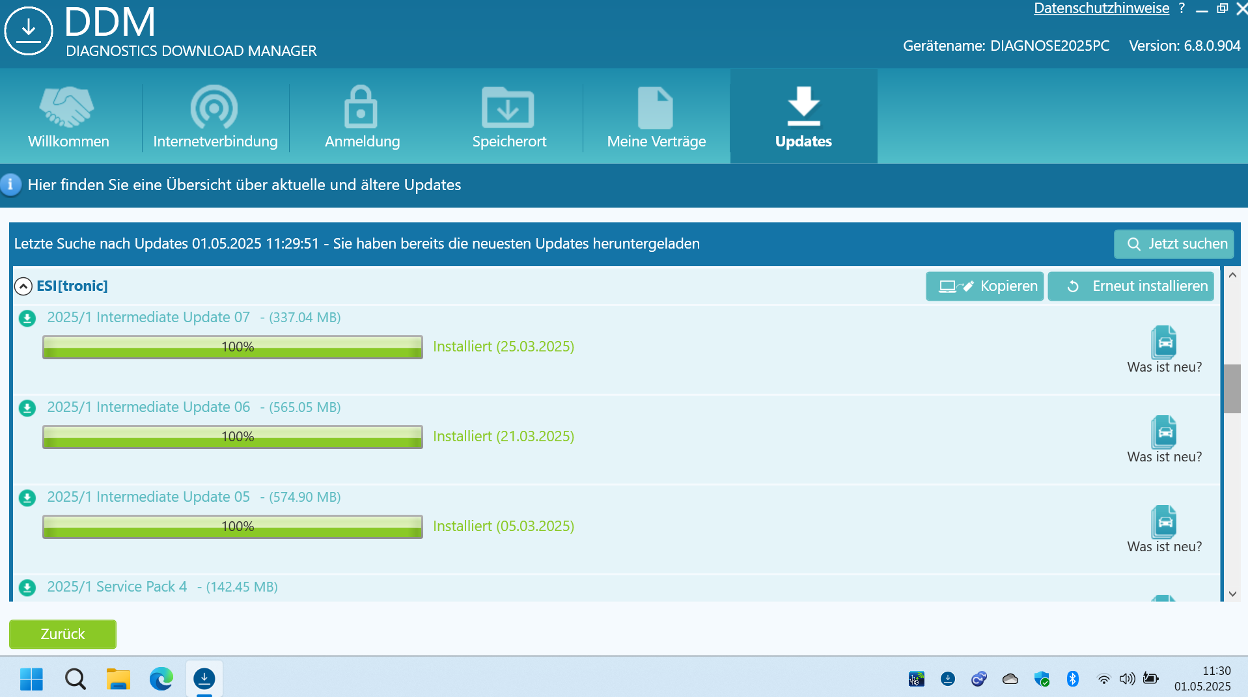Image resolution: width=1248 pixels, height=697 pixels.
Task: Click title '2025/1 Service Pack 4'
Action: 117,587
